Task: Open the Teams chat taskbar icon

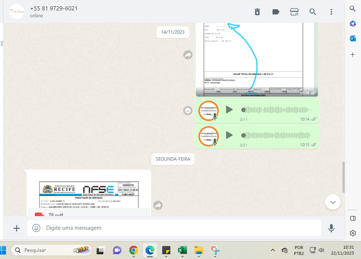Action: coord(117,250)
